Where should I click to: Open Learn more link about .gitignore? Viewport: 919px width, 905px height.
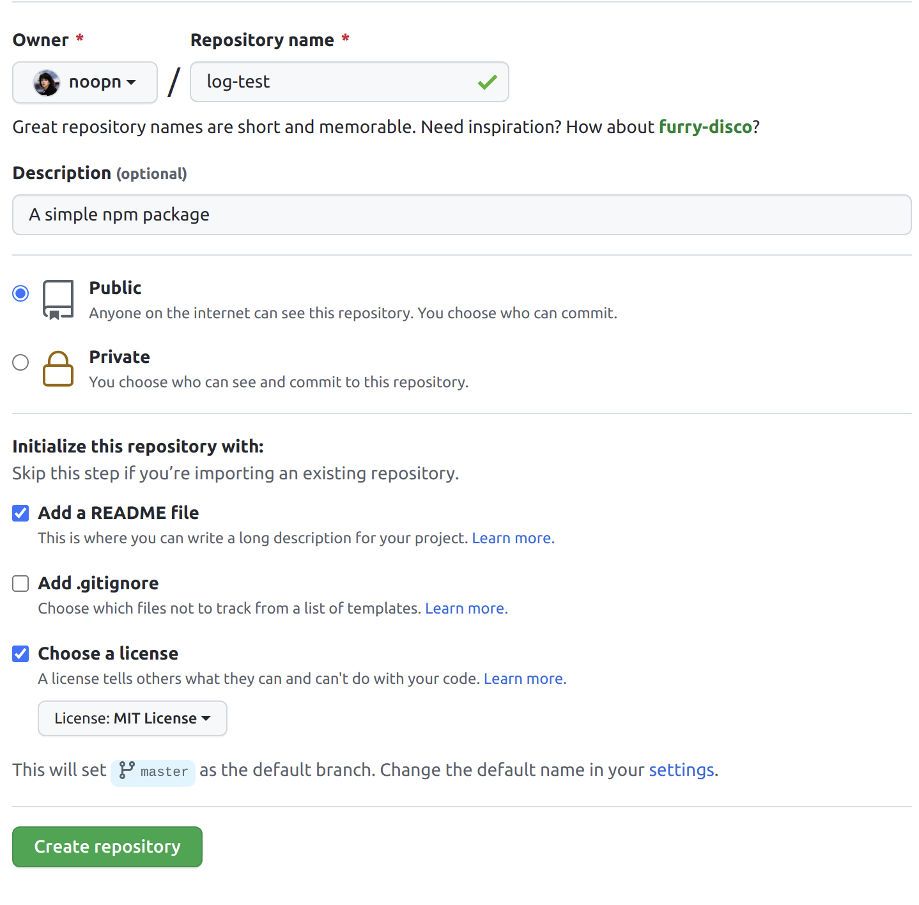[466, 608]
